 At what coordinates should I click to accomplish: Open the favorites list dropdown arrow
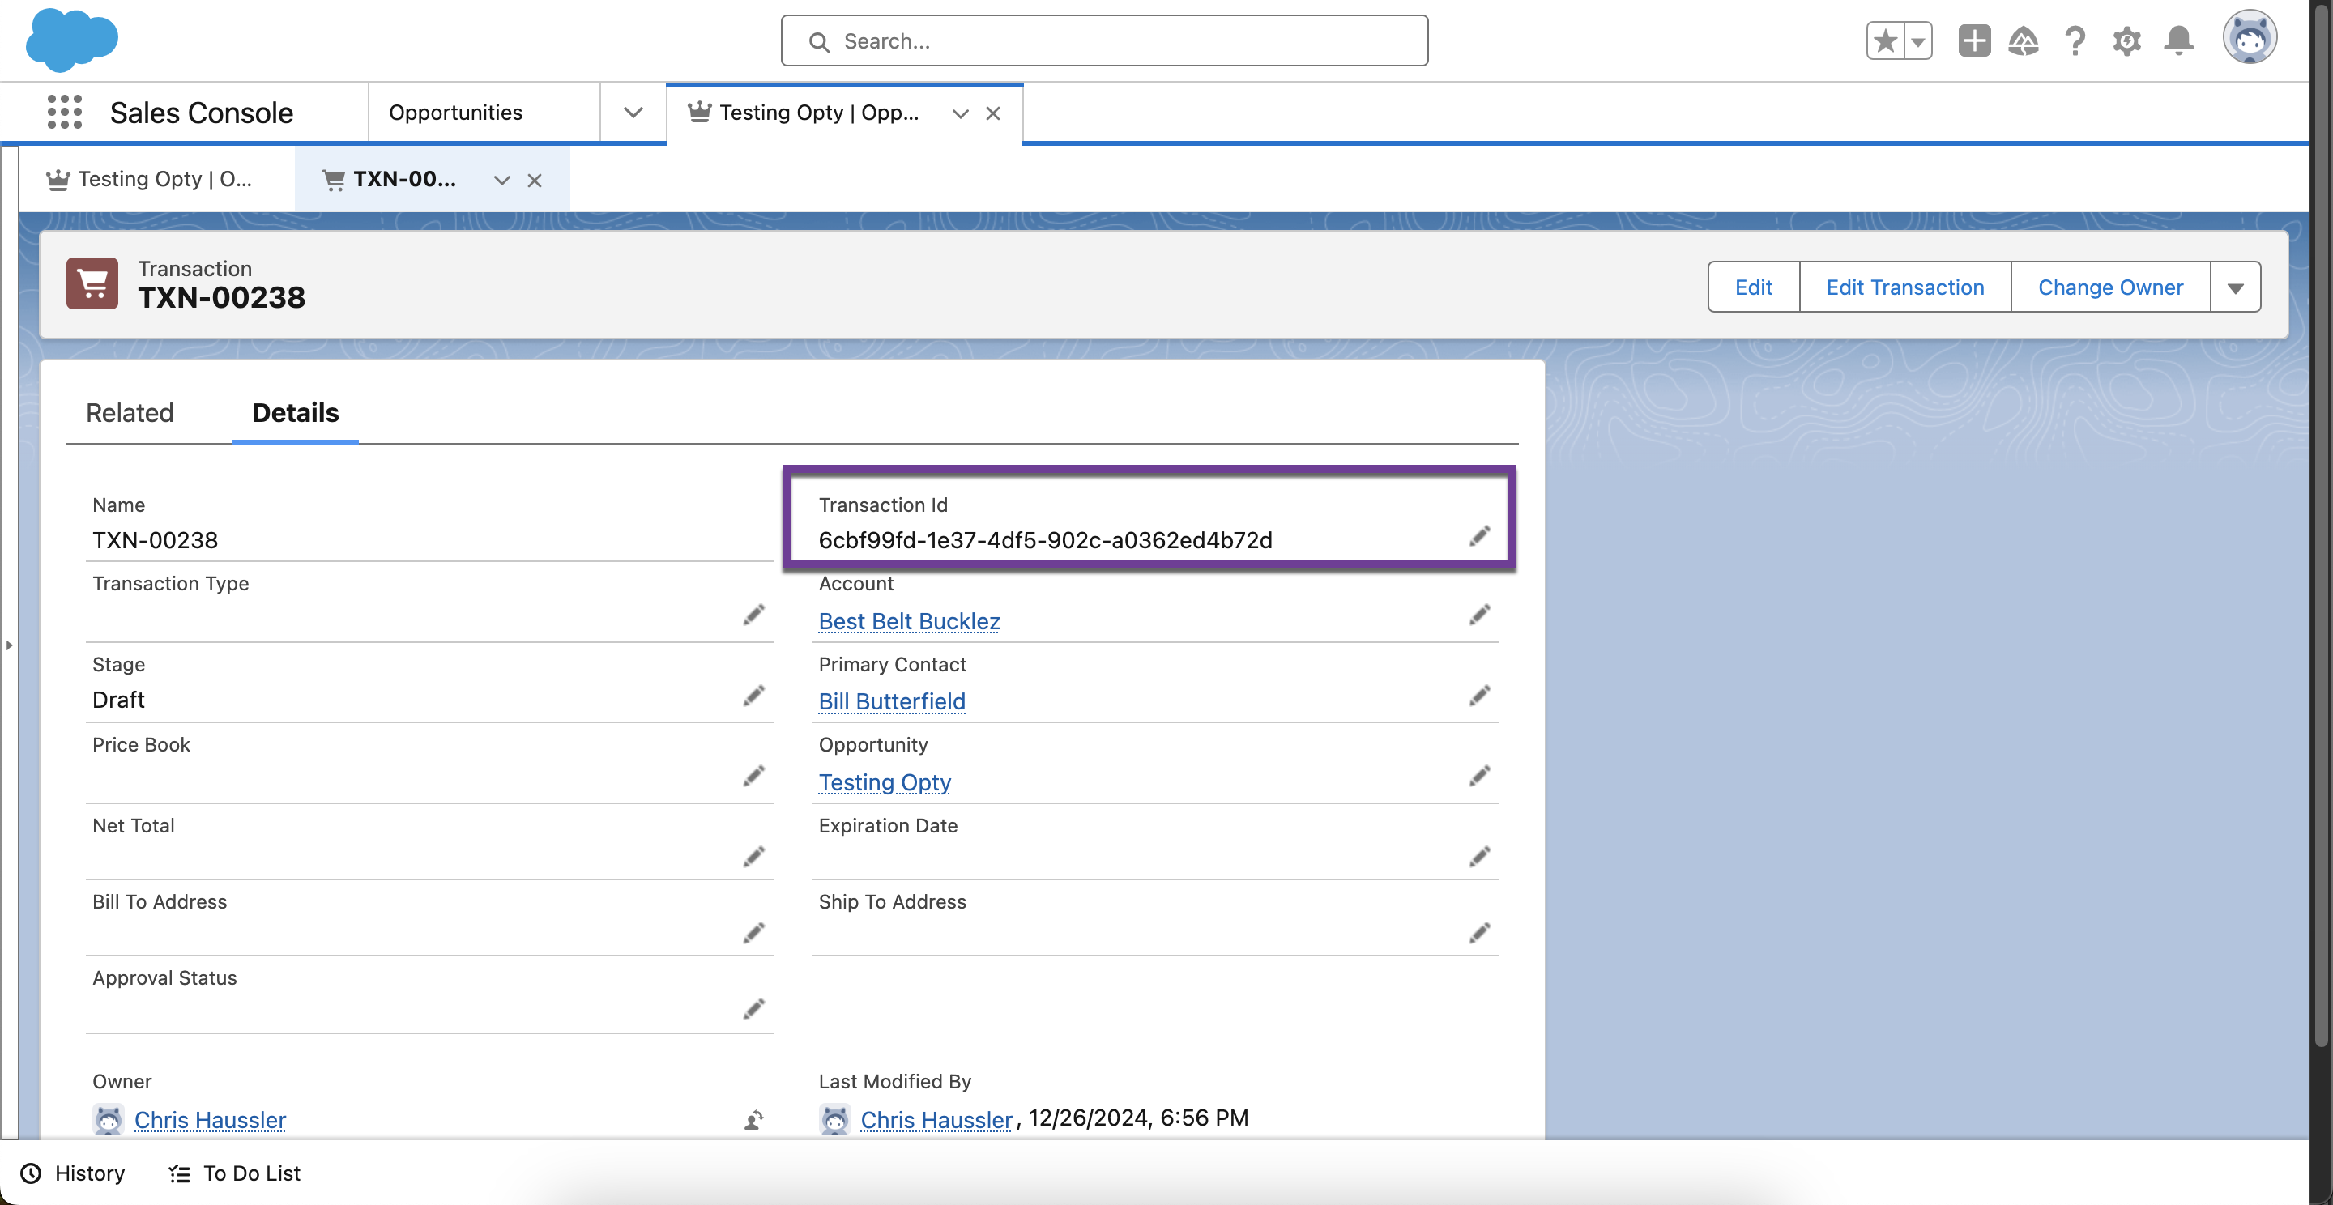coord(1918,40)
